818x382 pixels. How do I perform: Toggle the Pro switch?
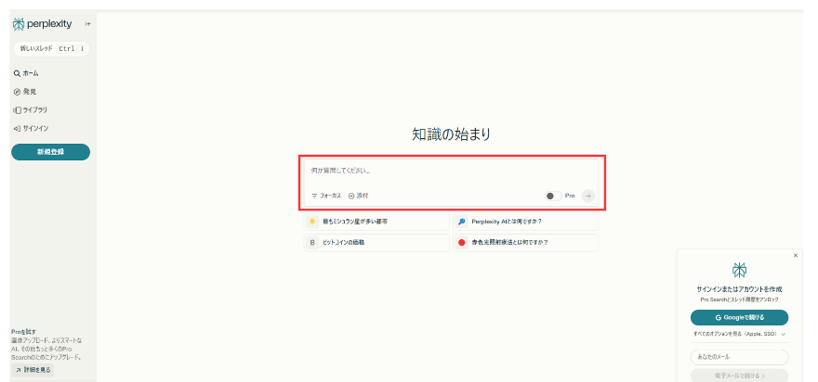tap(553, 197)
